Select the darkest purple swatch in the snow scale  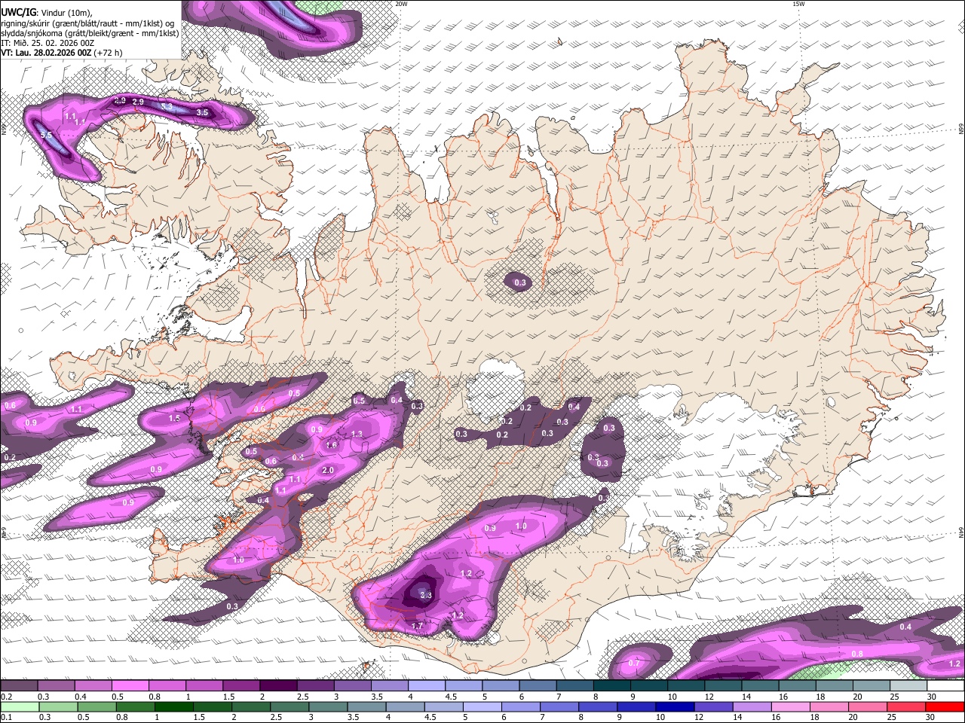(277, 686)
